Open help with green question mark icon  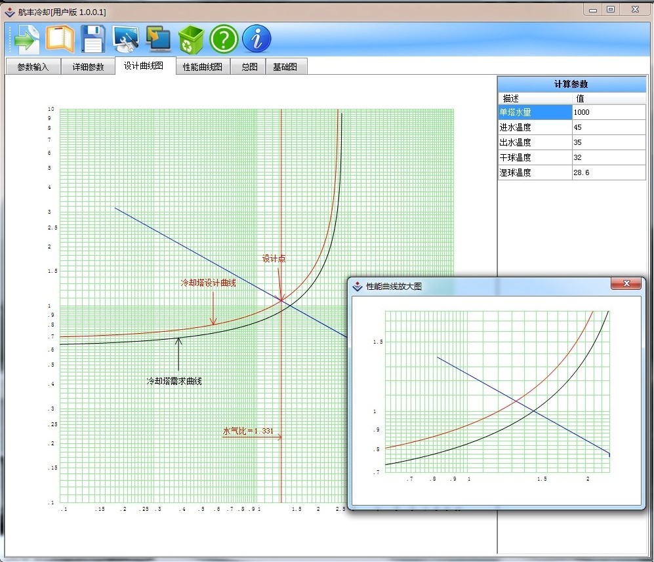coord(224,39)
